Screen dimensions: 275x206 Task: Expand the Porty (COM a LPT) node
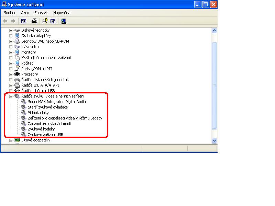[11, 69]
